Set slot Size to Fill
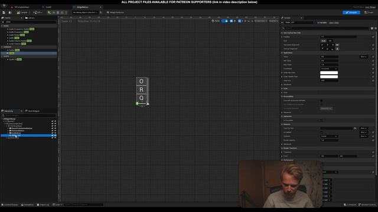The width and height of the screenshot is (378, 212). pos(330,41)
